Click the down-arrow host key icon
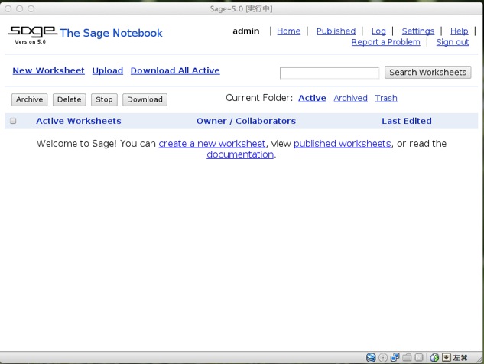 447,357
